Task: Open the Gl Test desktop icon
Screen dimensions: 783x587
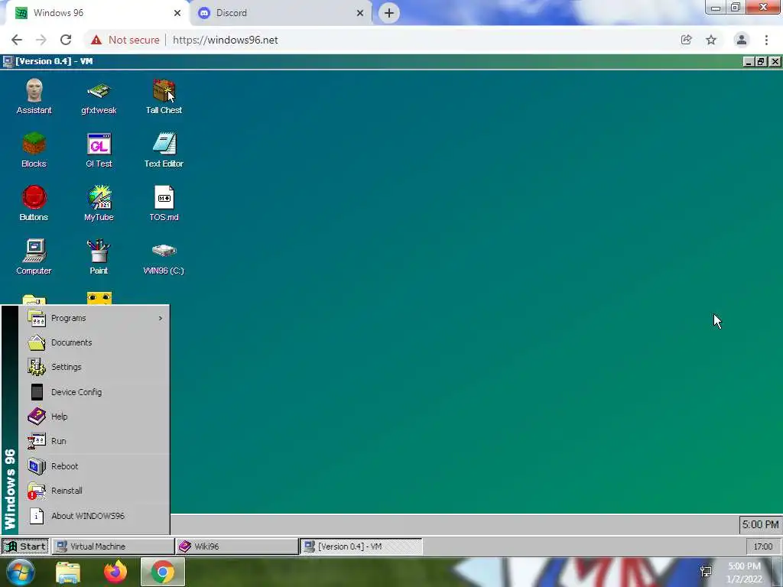Action: click(99, 150)
